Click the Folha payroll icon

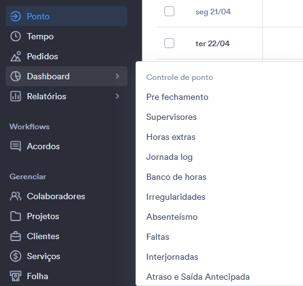[16, 276]
